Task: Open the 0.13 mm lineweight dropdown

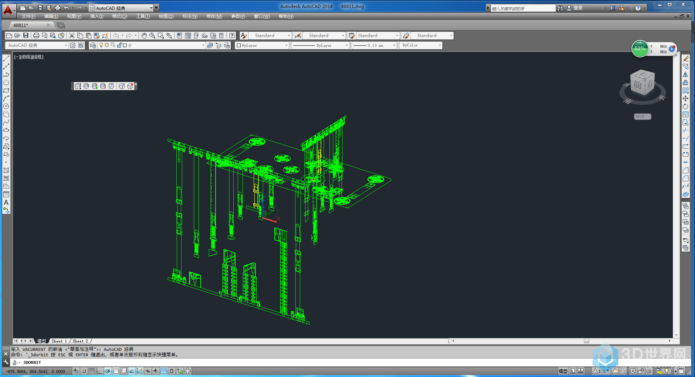Action: pos(394,45)
